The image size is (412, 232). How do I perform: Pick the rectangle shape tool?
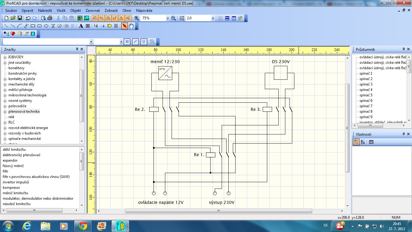pyautogui.click(x=33, y=26)
